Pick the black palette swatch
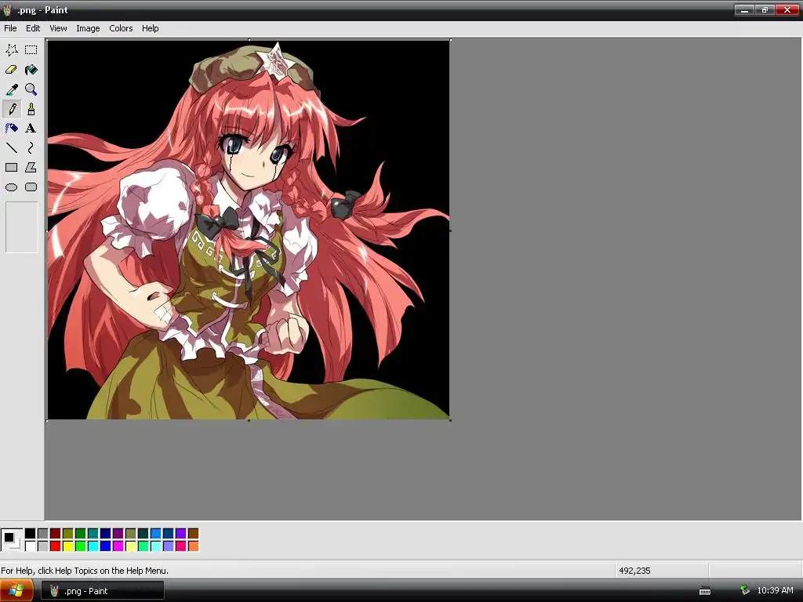Image resolution: width=803 pixels, height=602 pixels. click(x=31, y=534)
